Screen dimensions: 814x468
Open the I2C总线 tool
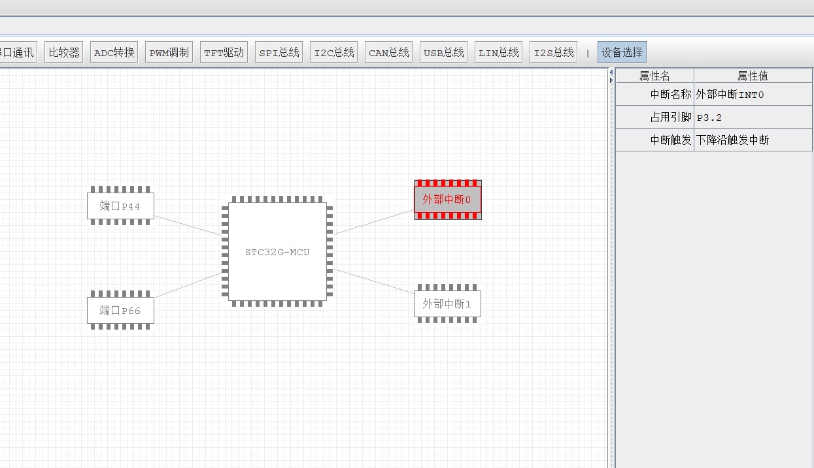333,53
